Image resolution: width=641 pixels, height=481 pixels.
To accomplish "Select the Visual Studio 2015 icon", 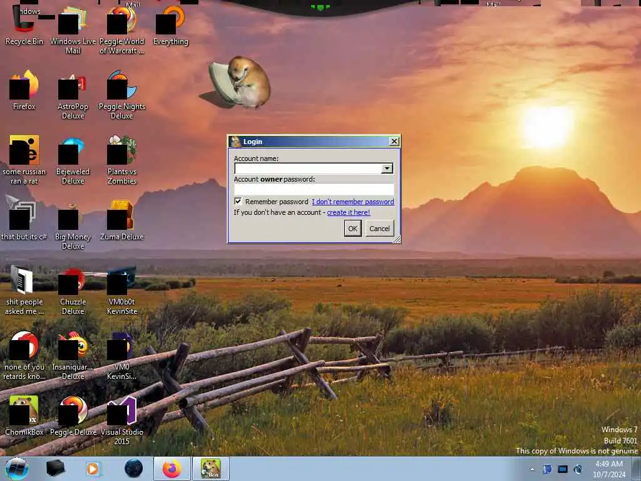I will click(121, 420).
